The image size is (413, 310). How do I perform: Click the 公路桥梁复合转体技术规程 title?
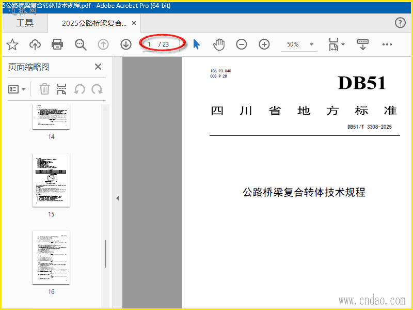[x=304, y=192]
